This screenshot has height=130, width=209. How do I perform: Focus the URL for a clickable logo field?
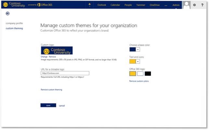click(65, 73)
